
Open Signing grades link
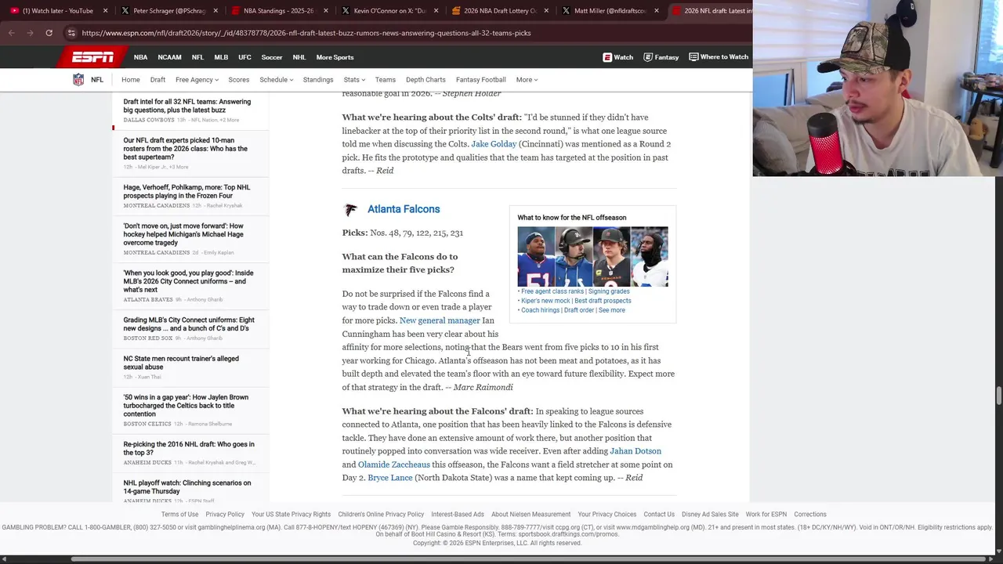pos(609,291)
